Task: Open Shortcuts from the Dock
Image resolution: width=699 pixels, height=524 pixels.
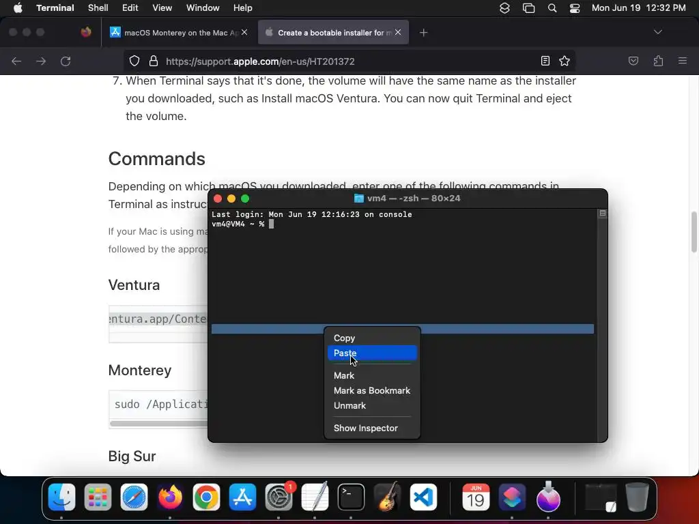Action: point(512,497)
